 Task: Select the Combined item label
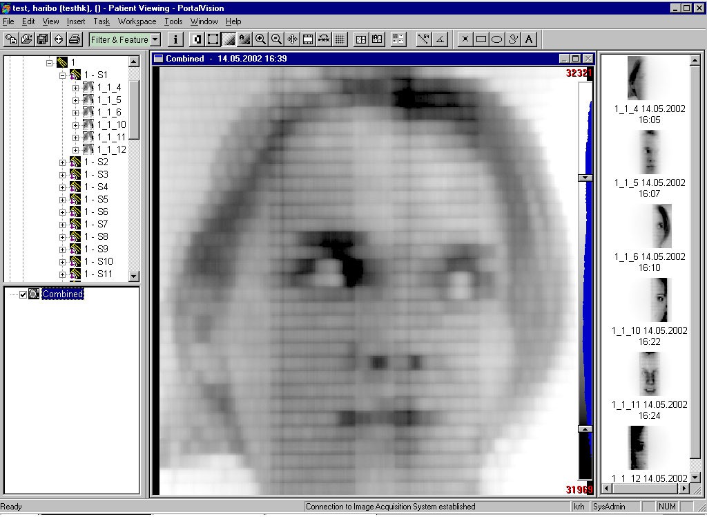point(63,294)
